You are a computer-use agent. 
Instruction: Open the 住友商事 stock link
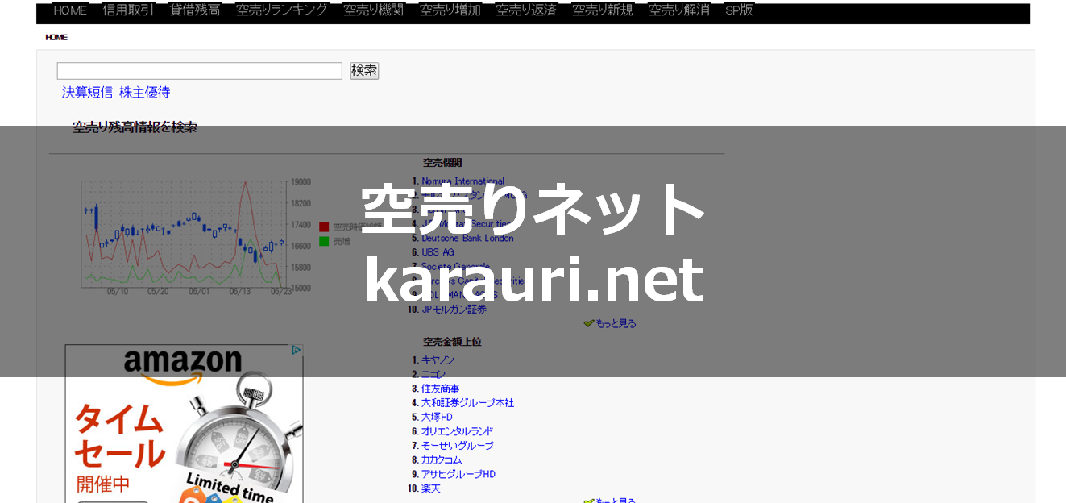[441, 389]
